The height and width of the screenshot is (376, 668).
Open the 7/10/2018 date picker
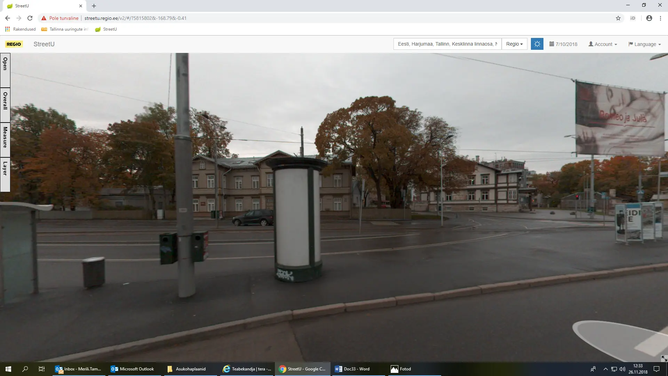[x=563, y=44]
